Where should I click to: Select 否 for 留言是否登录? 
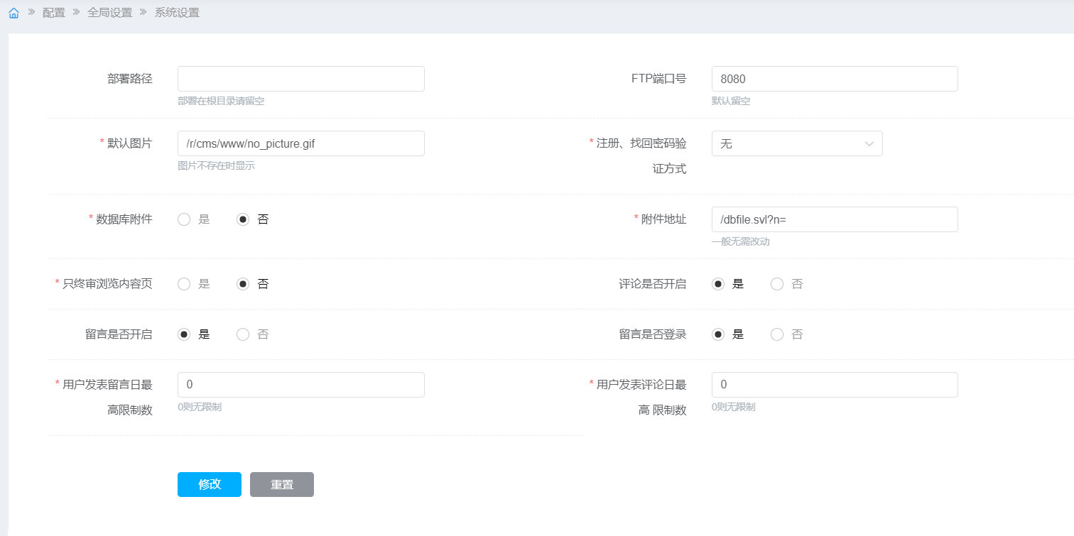777,334
